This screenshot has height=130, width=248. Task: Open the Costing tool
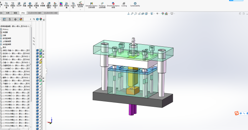[x=124, y=4]
